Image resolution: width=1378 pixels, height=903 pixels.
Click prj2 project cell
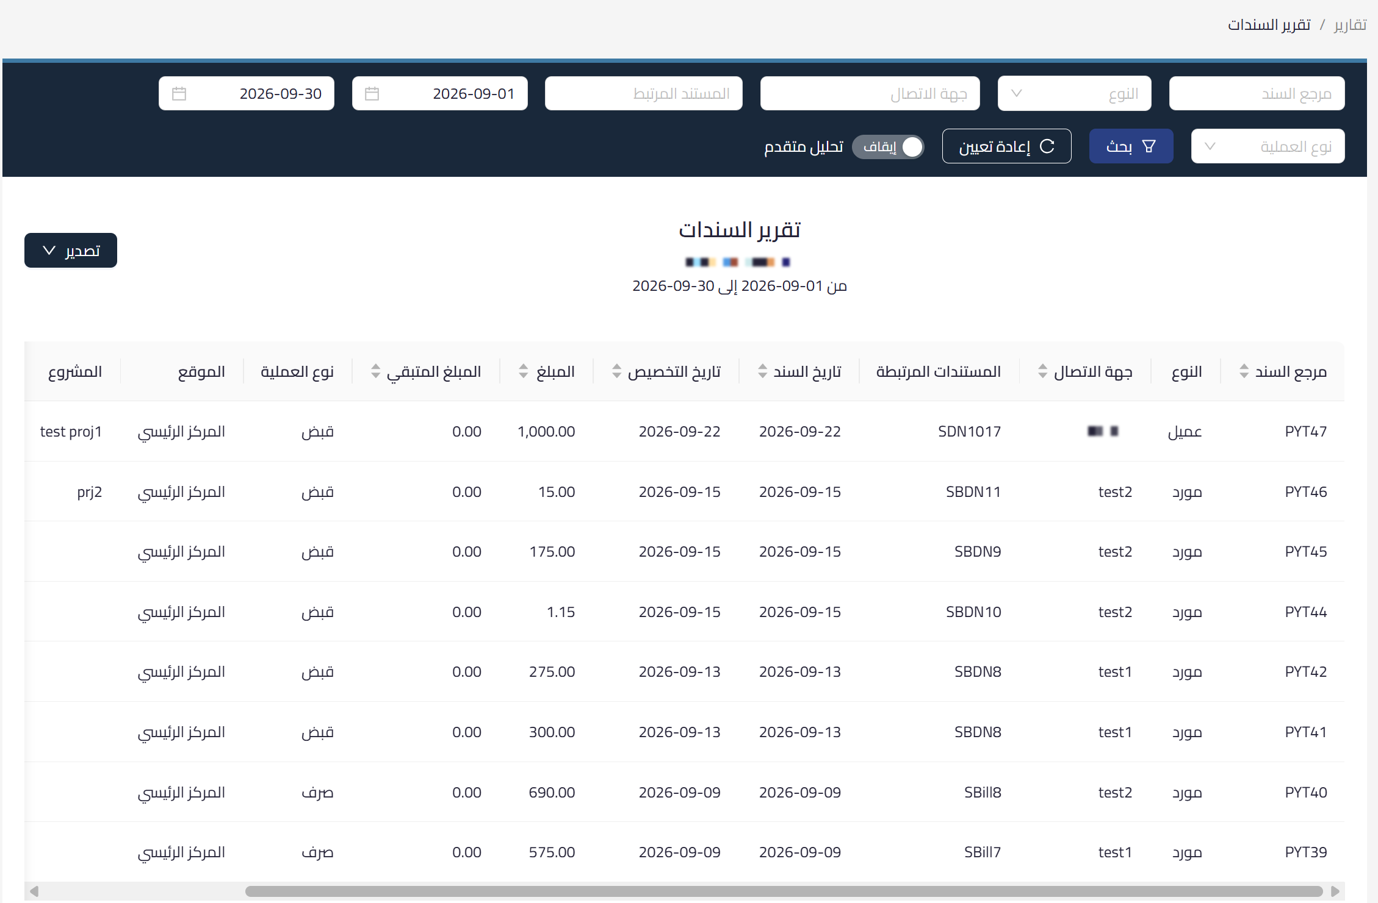point(89,491)
